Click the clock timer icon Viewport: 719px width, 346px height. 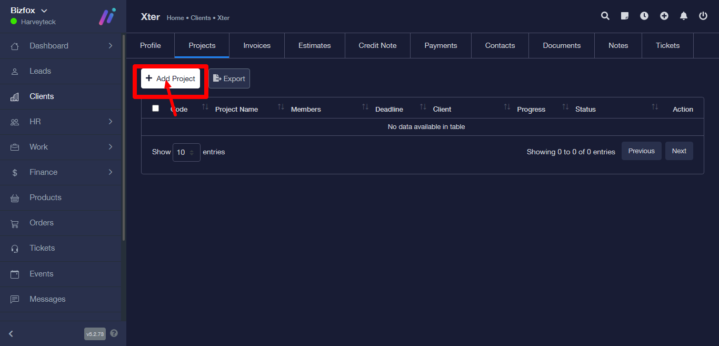pyautogui.click(x=644, y=16)
